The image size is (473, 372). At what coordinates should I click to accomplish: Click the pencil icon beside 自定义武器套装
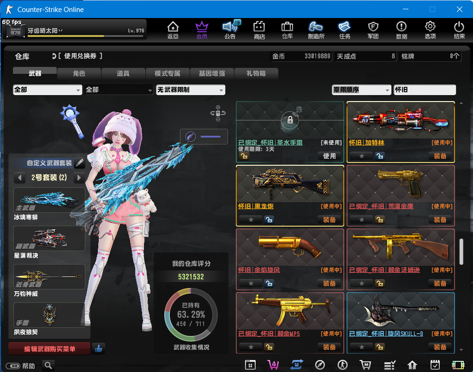pos(79,163)
